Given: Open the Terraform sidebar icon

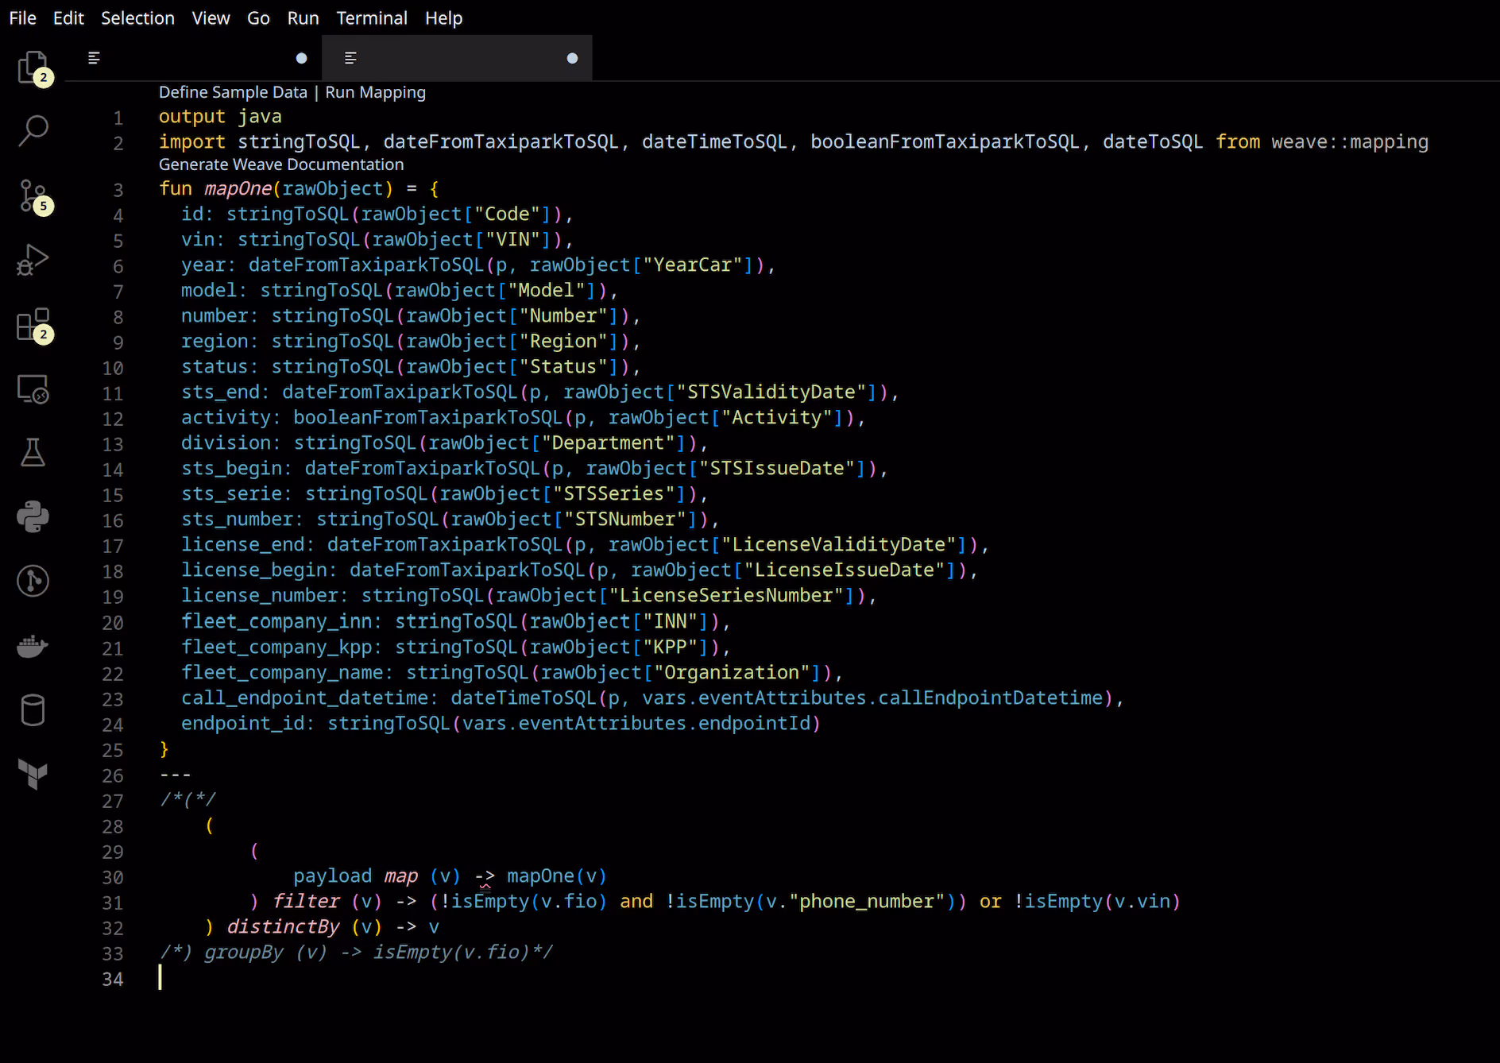Looking at the screenshot, I should 33,775.
